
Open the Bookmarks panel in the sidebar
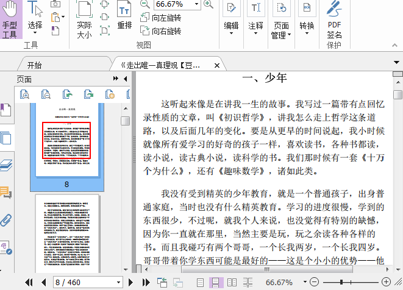(x=5, y=110)
